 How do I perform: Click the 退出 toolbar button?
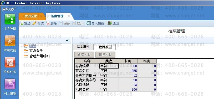point(113,23)
